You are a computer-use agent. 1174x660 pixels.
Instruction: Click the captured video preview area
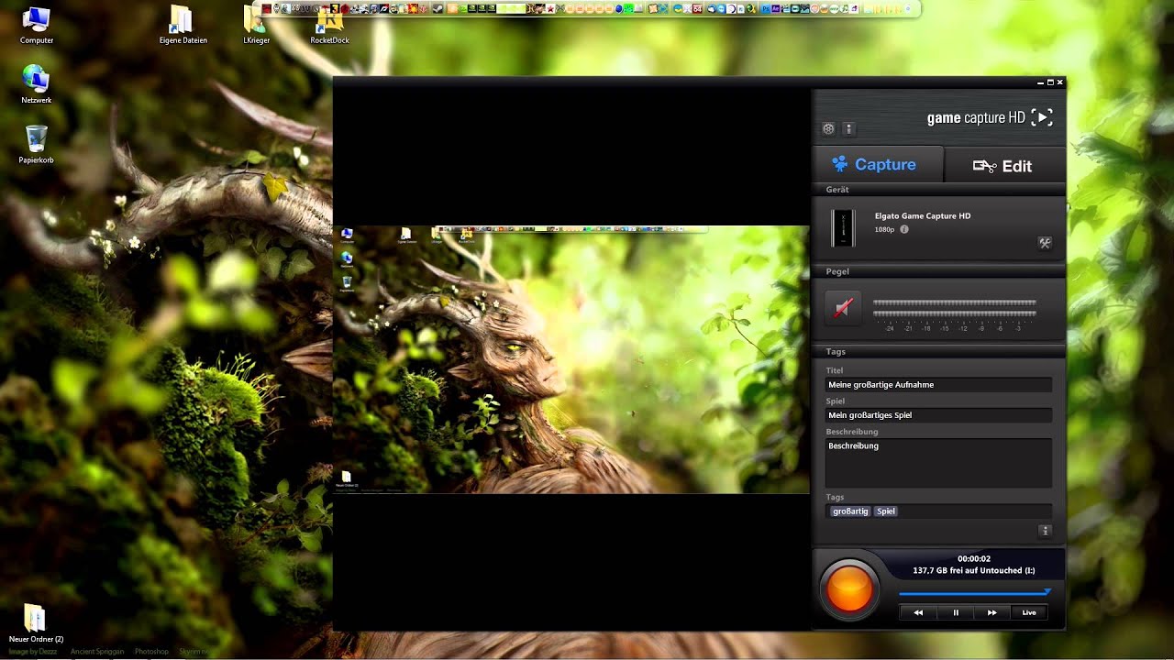571,359
